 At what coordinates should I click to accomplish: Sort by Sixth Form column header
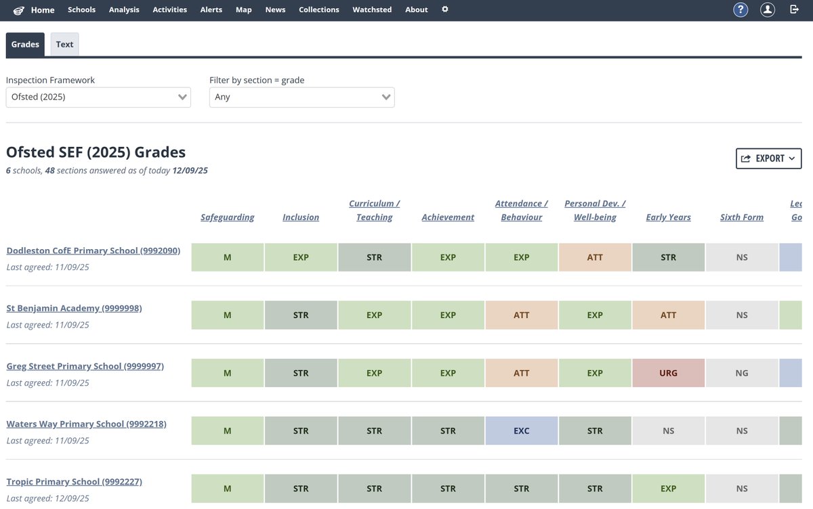tap(742, 217)
